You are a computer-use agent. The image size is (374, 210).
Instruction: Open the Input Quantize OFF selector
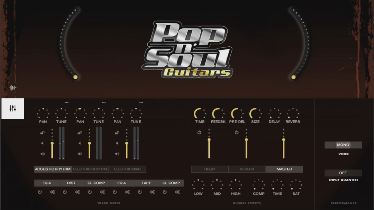(x=343, y=173)
